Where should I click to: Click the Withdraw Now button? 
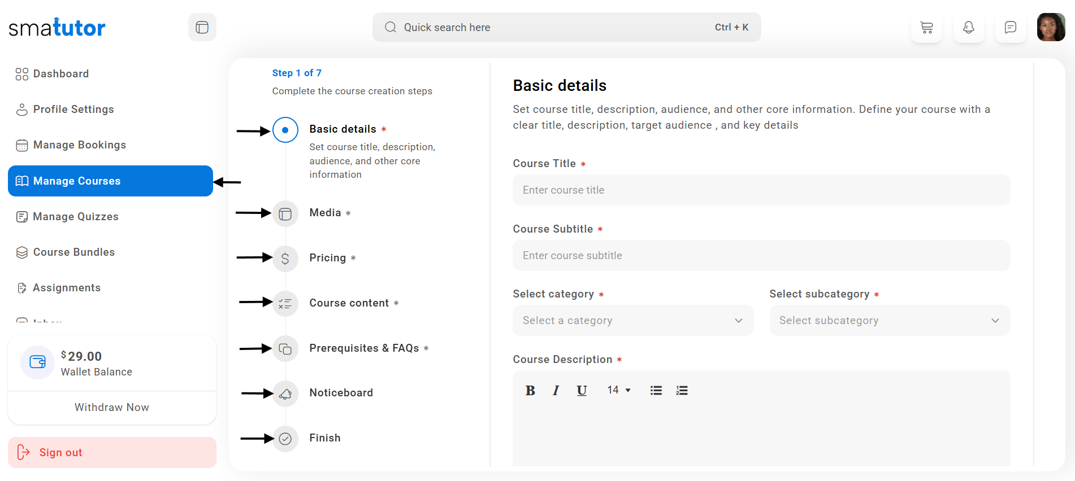(112, 408)
